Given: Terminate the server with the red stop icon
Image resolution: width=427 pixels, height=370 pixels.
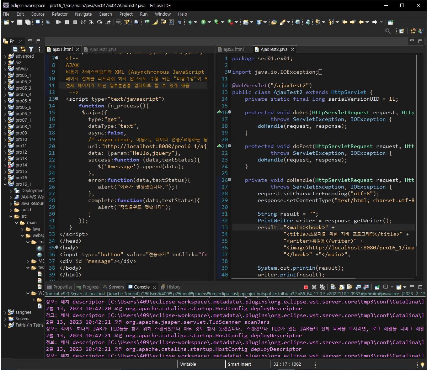Looking at the screenshot, I should 306,287.
